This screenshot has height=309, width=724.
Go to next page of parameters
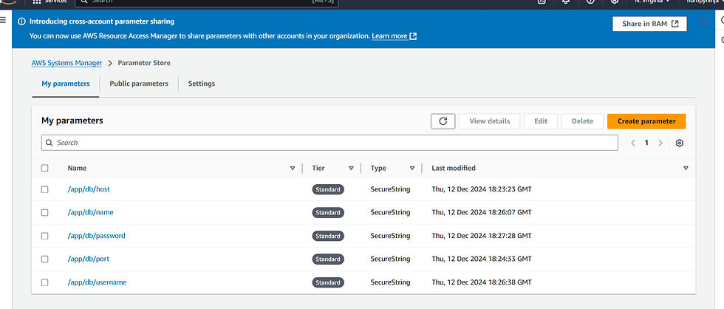[660, 143]
